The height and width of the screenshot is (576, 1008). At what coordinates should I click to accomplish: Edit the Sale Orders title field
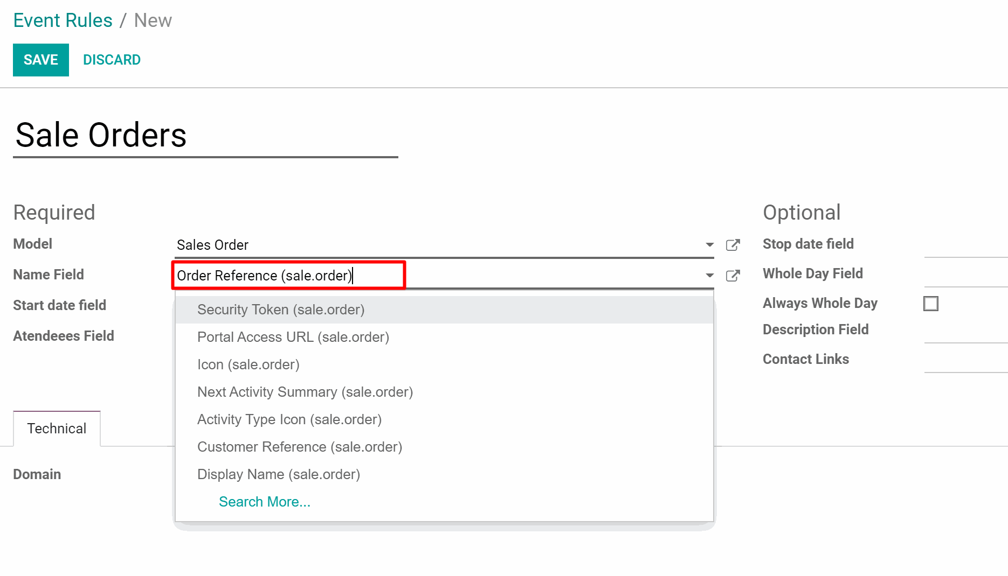coord(205,135)
